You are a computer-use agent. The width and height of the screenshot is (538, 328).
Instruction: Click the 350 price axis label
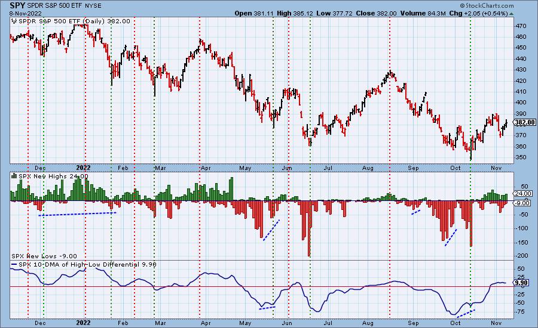click(521, 157)
